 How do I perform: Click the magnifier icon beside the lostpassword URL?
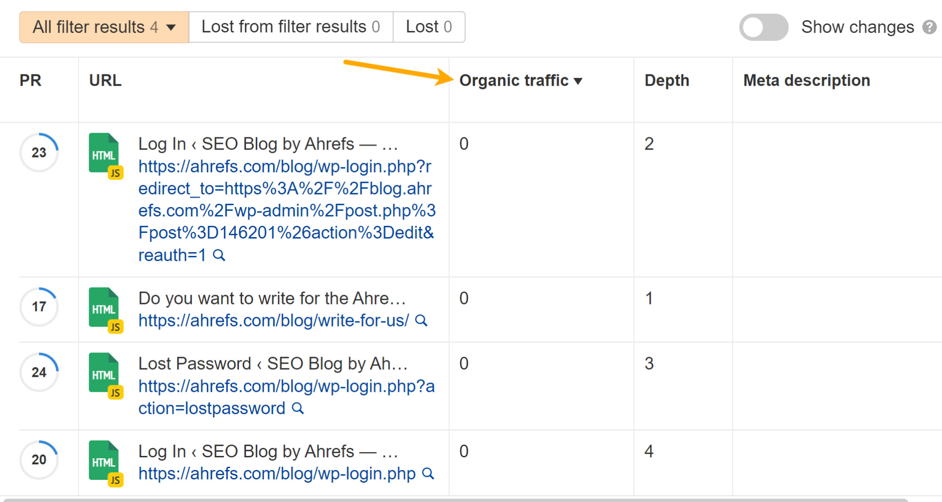point(298,408)
